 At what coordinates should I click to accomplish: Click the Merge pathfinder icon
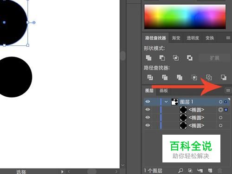click(180, 77)
